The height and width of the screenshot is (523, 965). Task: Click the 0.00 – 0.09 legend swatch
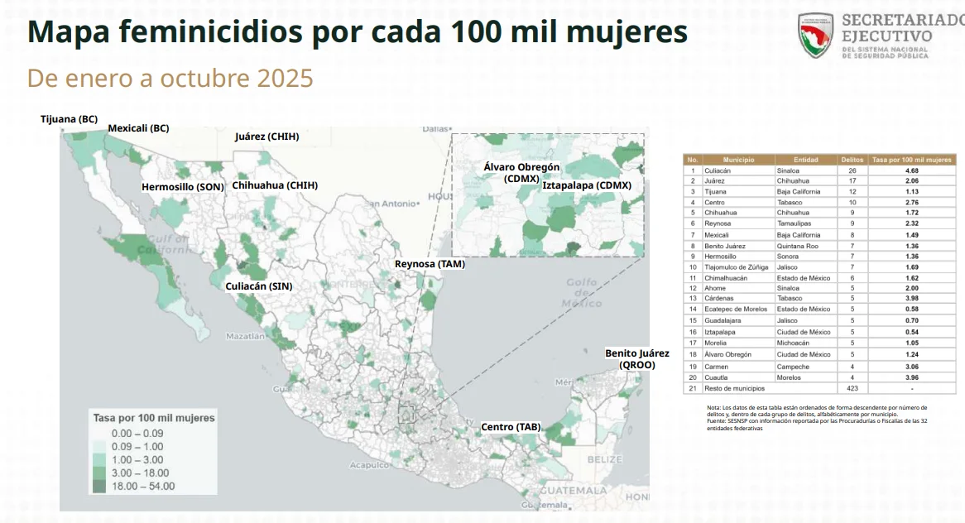point(99,433)
